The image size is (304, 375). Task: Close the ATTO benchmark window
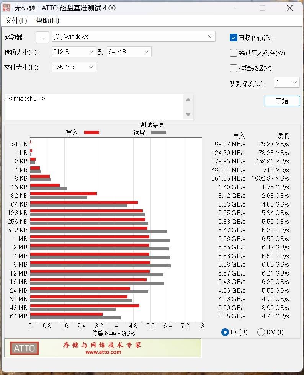pyautogui.click(x=289, y=8)
